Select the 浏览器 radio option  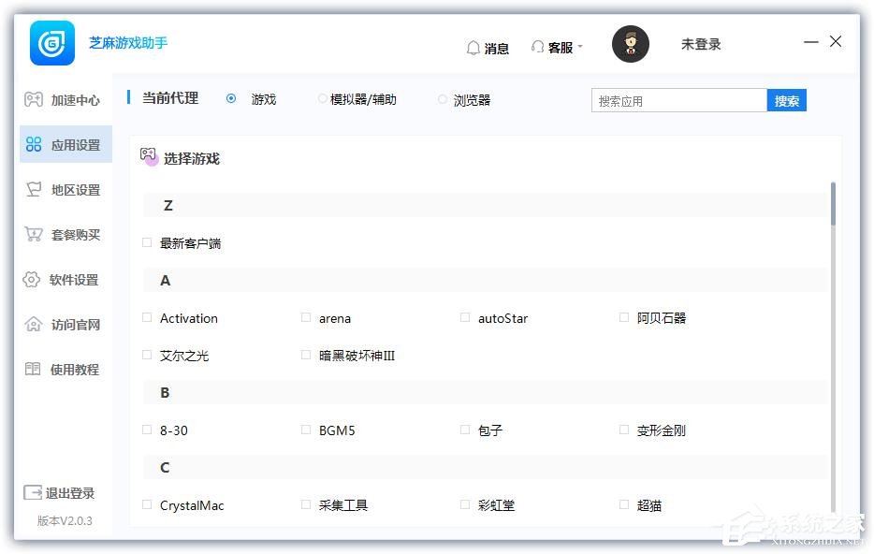[x=443, y=99]
